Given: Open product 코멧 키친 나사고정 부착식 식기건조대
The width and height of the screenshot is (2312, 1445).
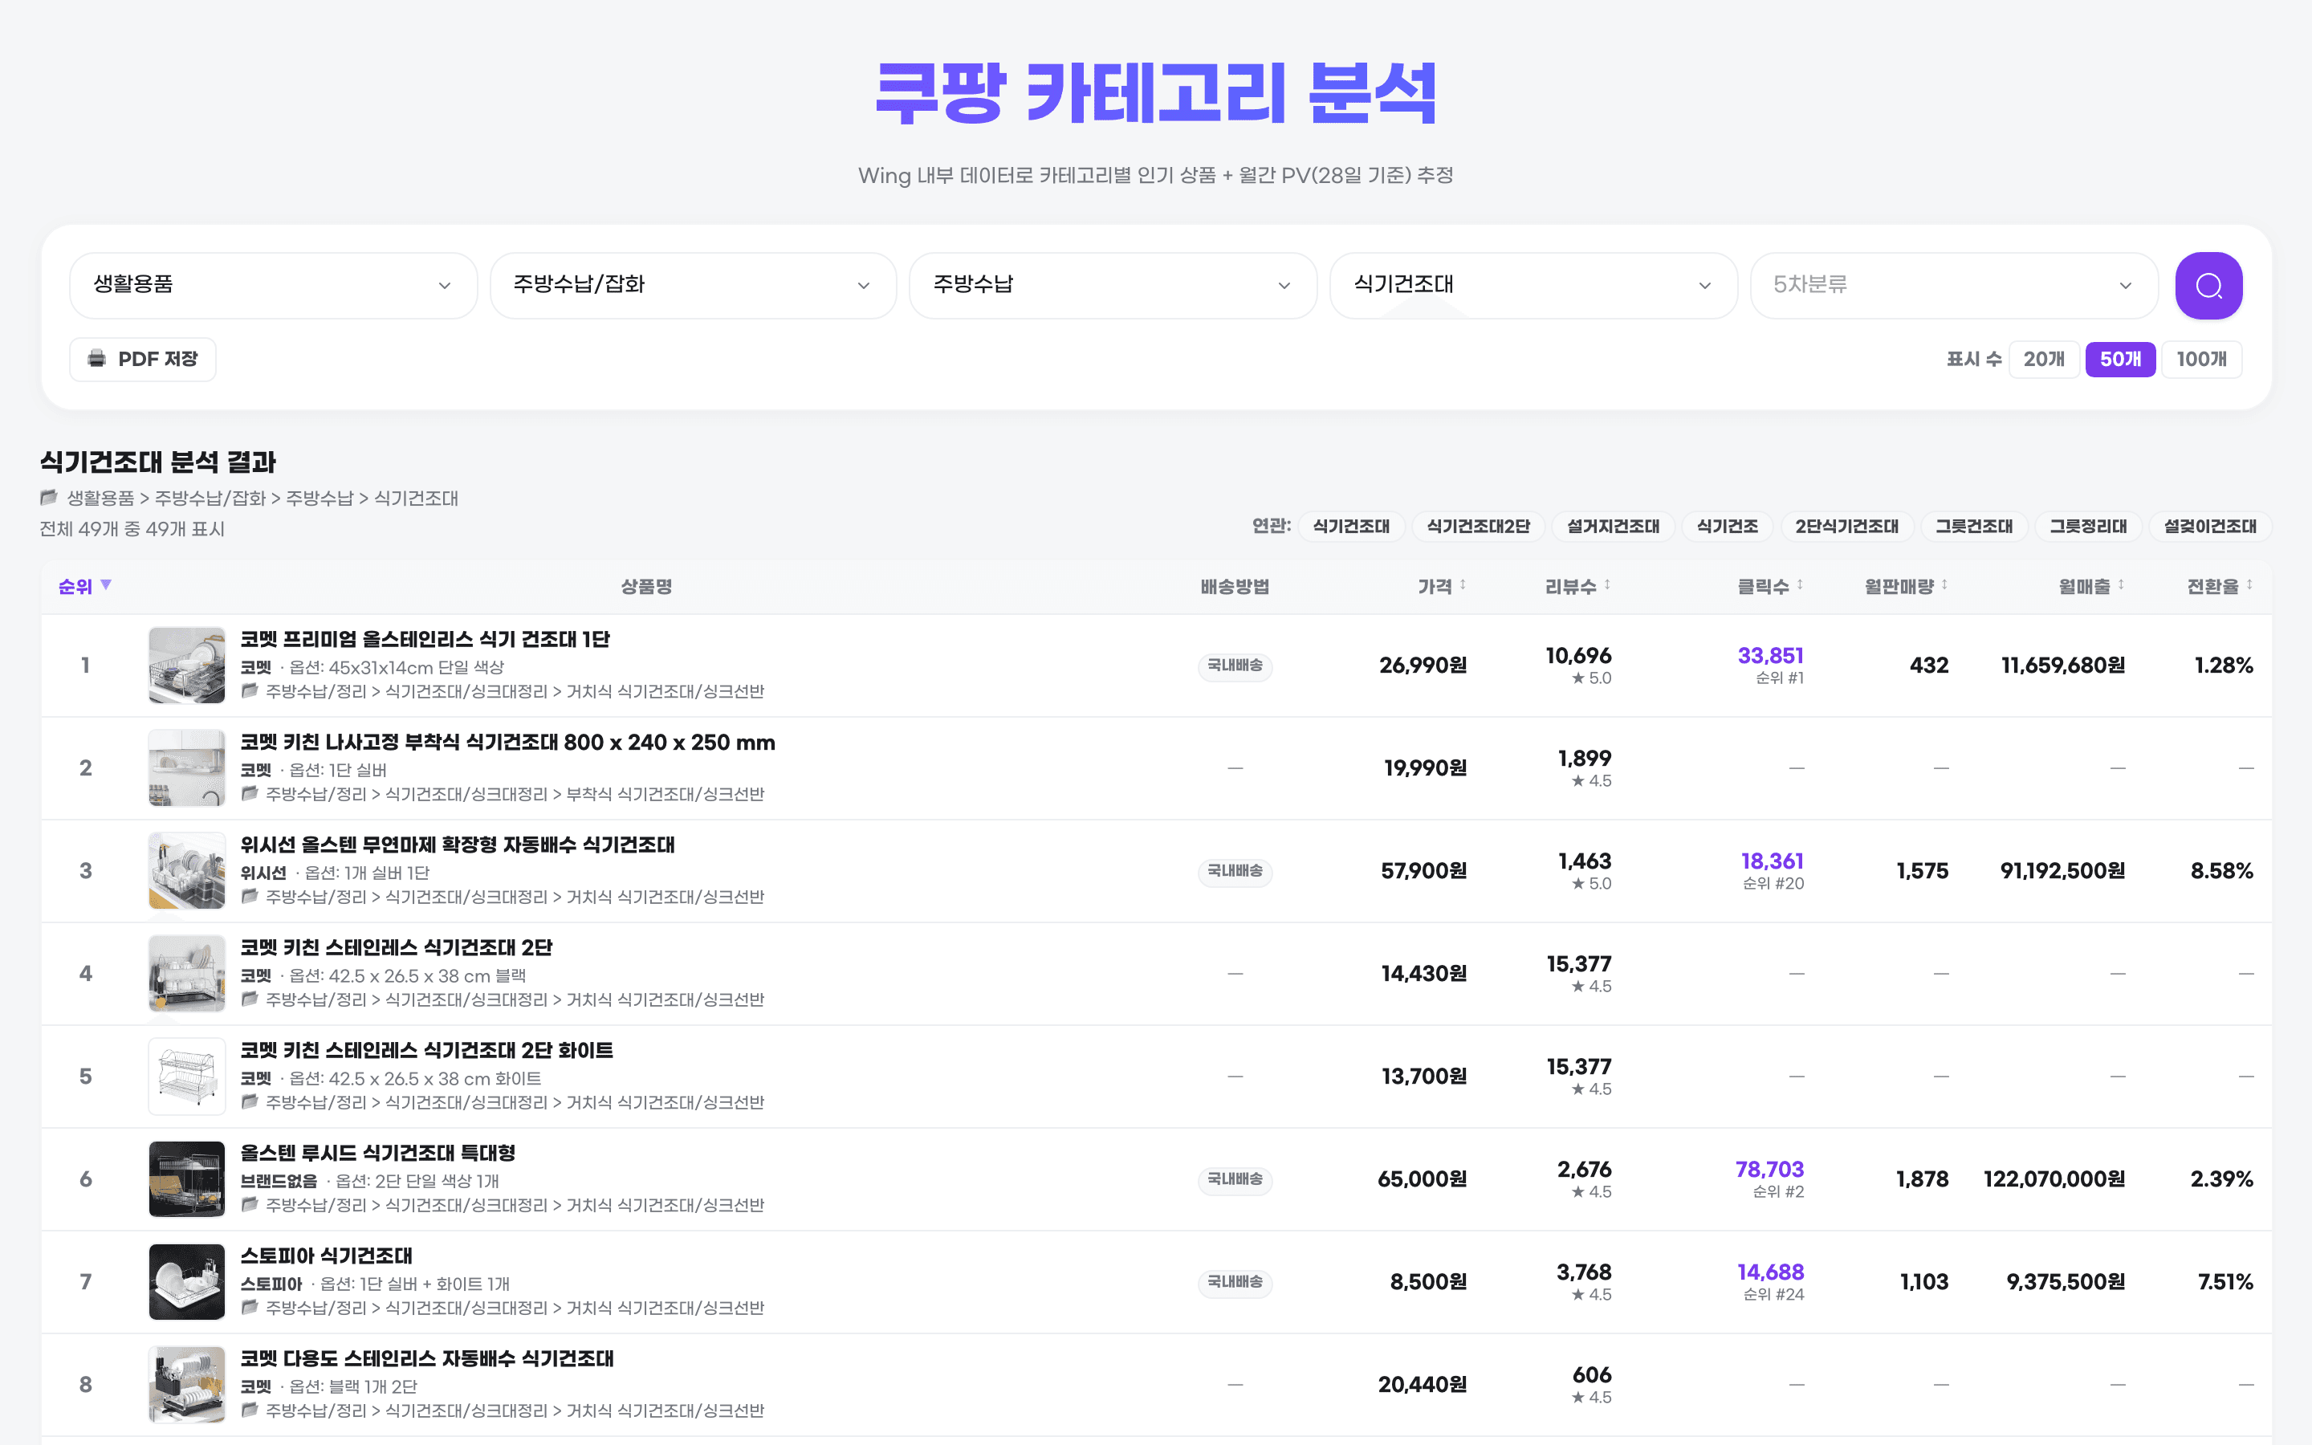Looking at the screenshot, I should point(507,743).
